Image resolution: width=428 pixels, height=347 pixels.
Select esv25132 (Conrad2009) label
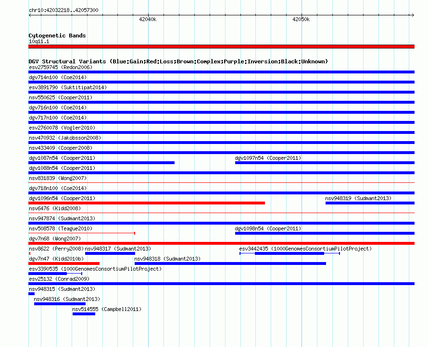click(x=59, y=279)
